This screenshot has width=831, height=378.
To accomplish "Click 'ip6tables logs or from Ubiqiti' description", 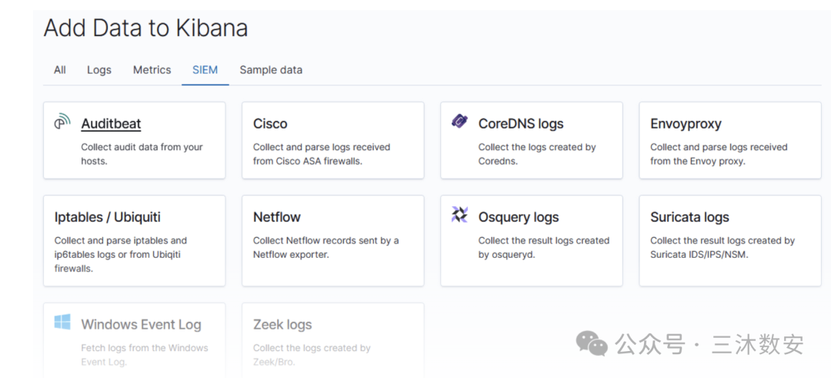I will 118,255.
